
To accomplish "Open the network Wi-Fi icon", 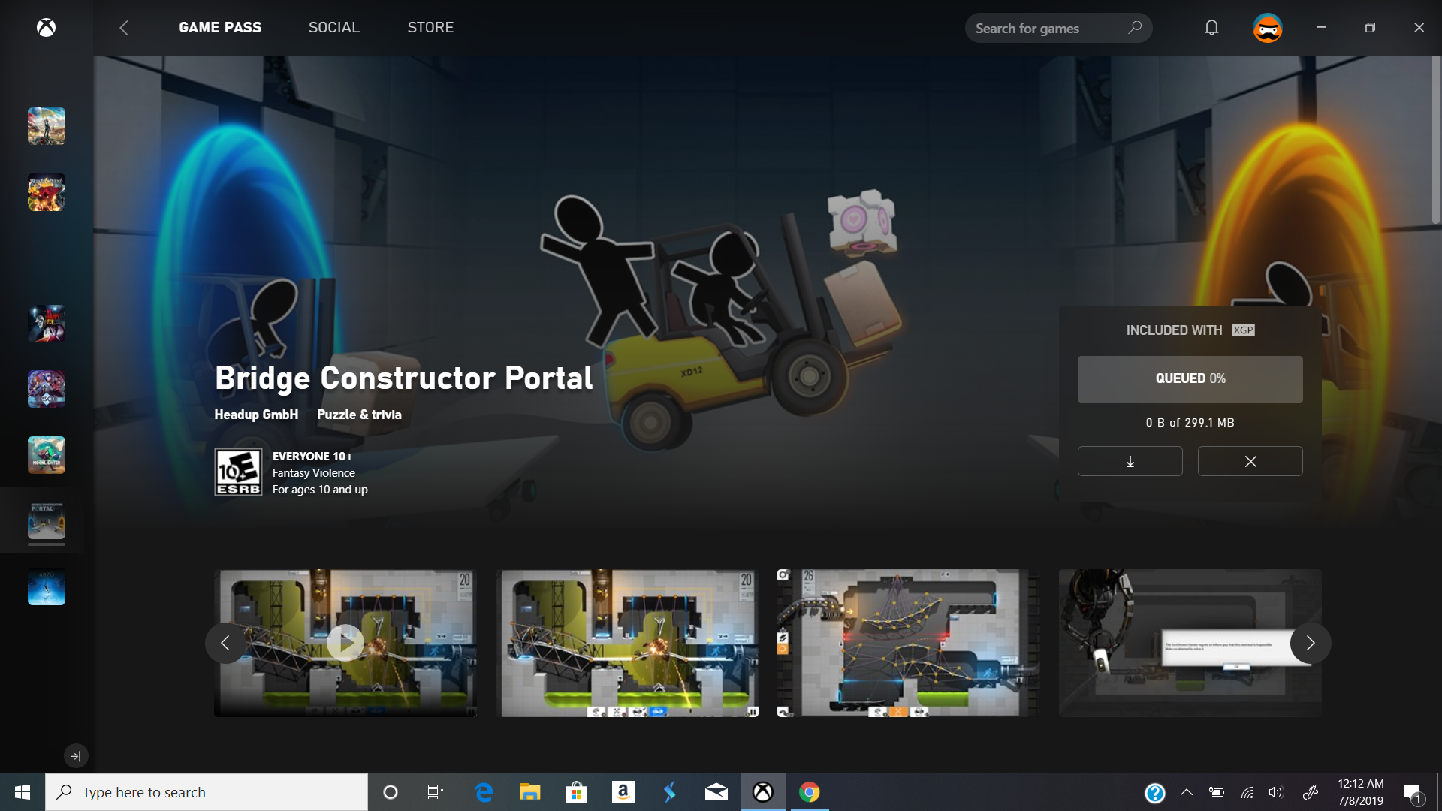I will tap(1247, 792).
